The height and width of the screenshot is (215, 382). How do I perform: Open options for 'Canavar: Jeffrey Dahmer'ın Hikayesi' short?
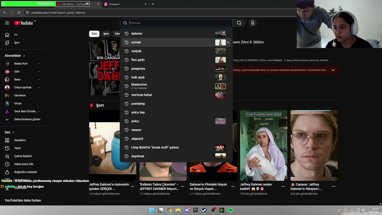pyautogui.click(x=334, y=186)
